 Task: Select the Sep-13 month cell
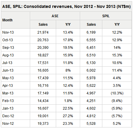pos(8,47)
